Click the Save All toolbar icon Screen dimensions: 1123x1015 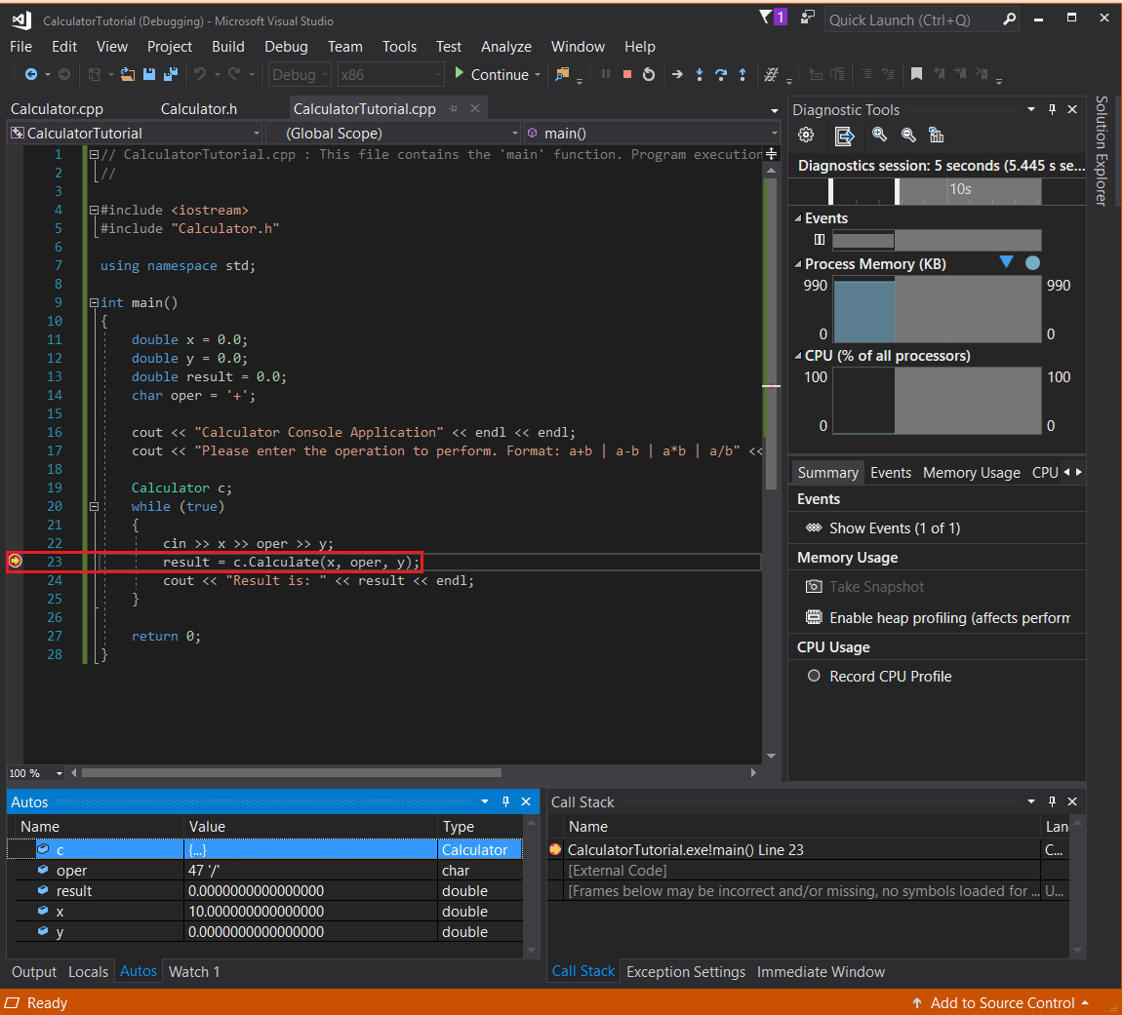170,74
